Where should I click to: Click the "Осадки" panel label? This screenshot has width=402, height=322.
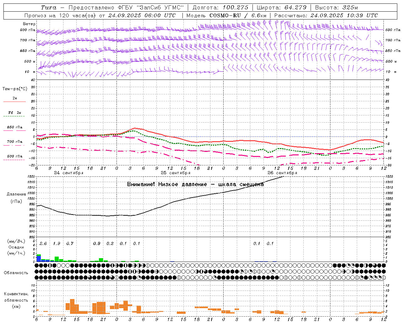pos(16,247)
